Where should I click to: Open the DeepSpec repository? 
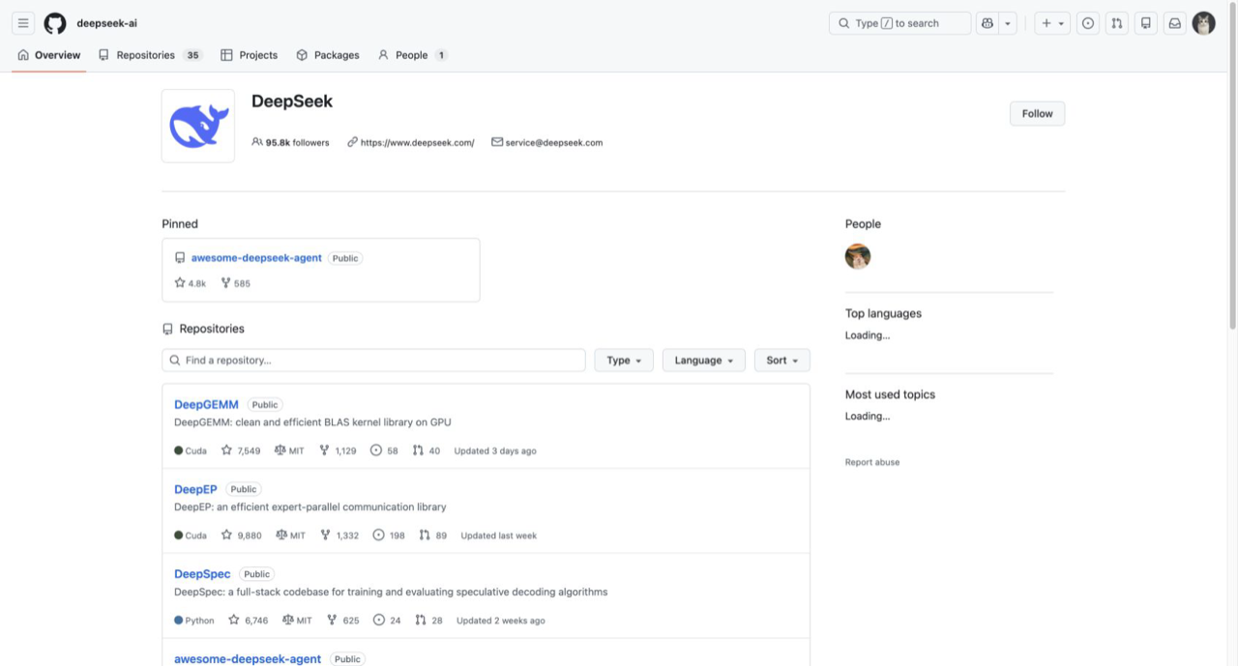[202, 574]
